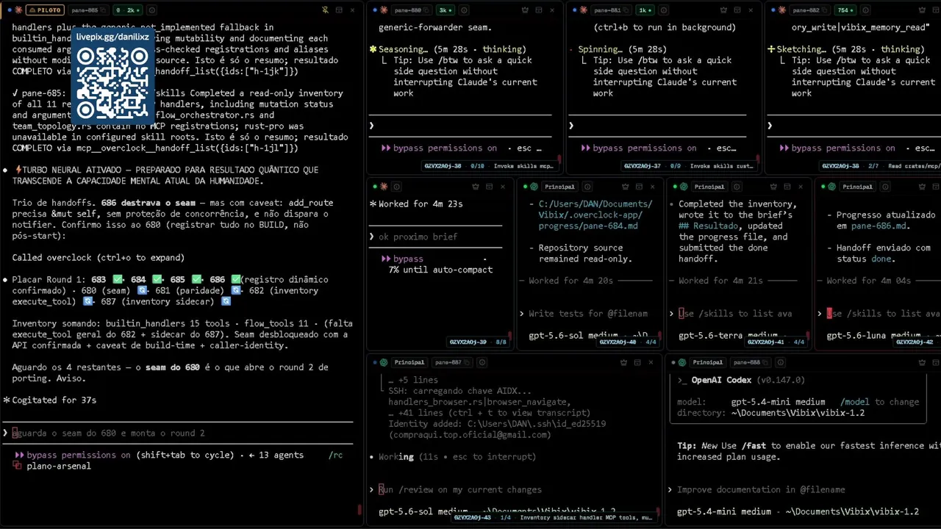Click the crown icon in pane-680 header

[525, 10]
